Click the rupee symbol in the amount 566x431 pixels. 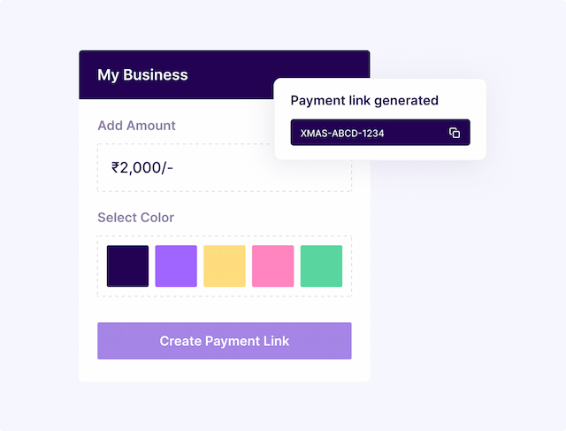pos(116,167)
